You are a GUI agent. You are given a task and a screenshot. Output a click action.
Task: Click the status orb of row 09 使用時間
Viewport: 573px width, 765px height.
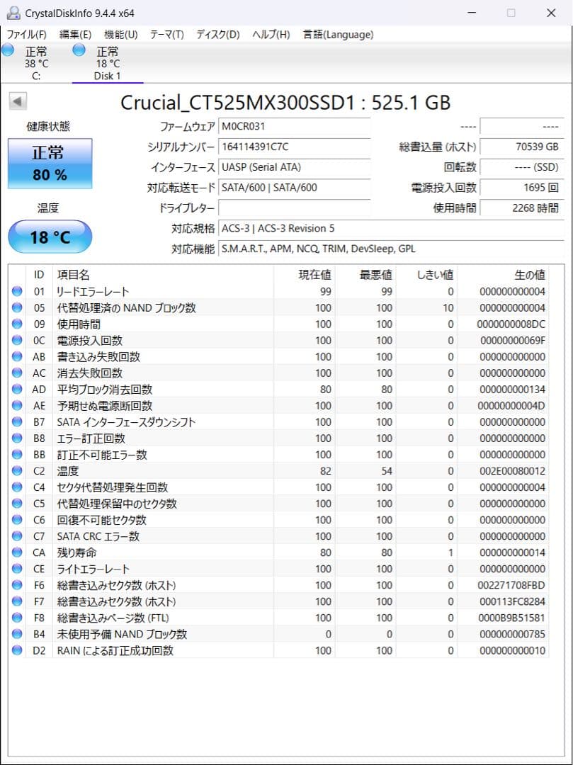pyautogui.click(x=17, y=324)
